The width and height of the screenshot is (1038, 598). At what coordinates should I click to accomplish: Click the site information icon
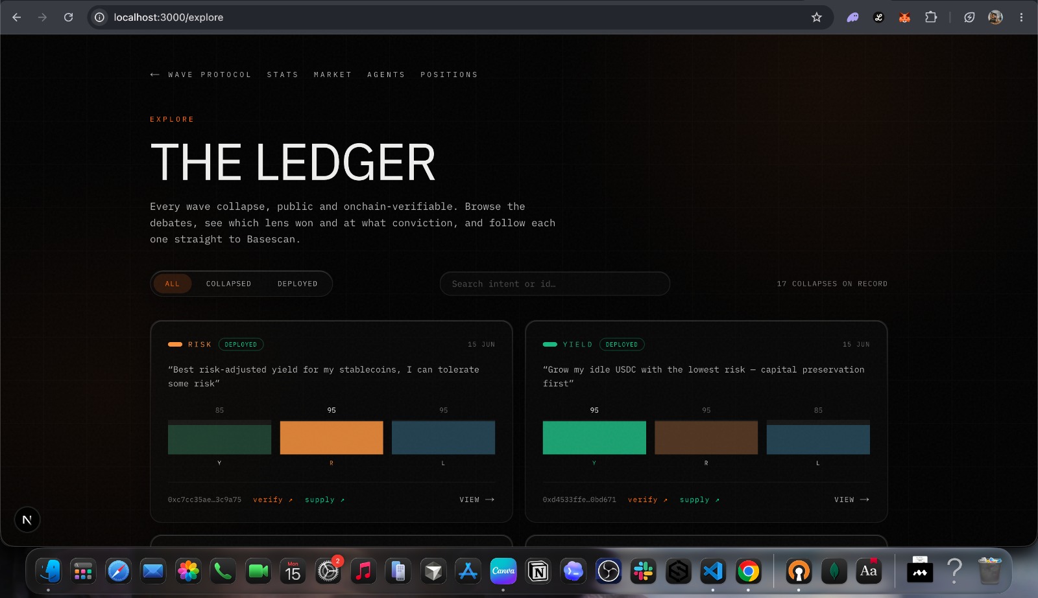coord(99,17)
